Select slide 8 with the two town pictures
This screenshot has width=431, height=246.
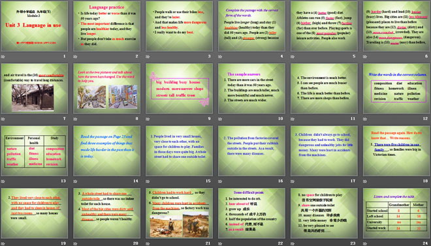pos(106,88)
